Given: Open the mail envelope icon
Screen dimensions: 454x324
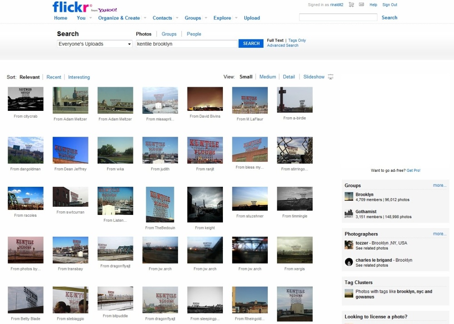Looking at the screenshot, I should 361,5.
